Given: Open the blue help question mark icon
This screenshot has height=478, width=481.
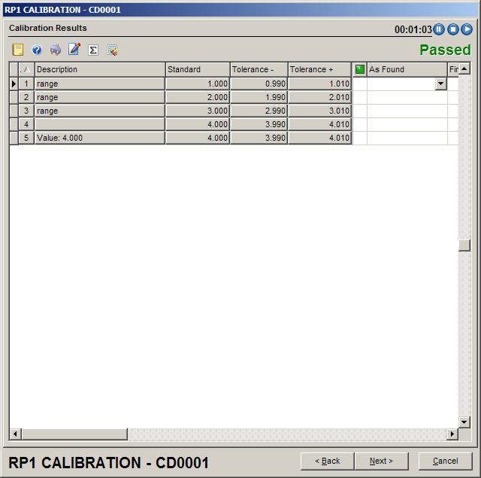Looking at the screenshot, I should coord(37,50).
